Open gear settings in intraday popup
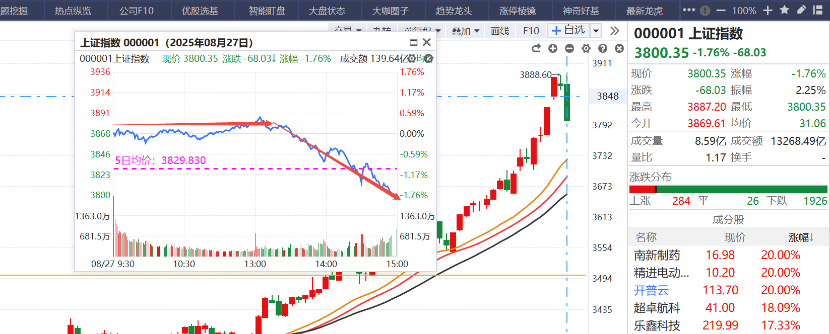The width and height of the screenshot is (830, 334). pos(412,59)
